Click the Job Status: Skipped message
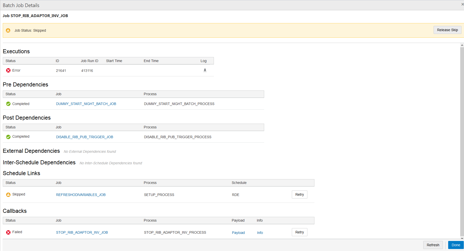Image resolution: width=464 pixels, height=251 pixels. coord(30,30)
